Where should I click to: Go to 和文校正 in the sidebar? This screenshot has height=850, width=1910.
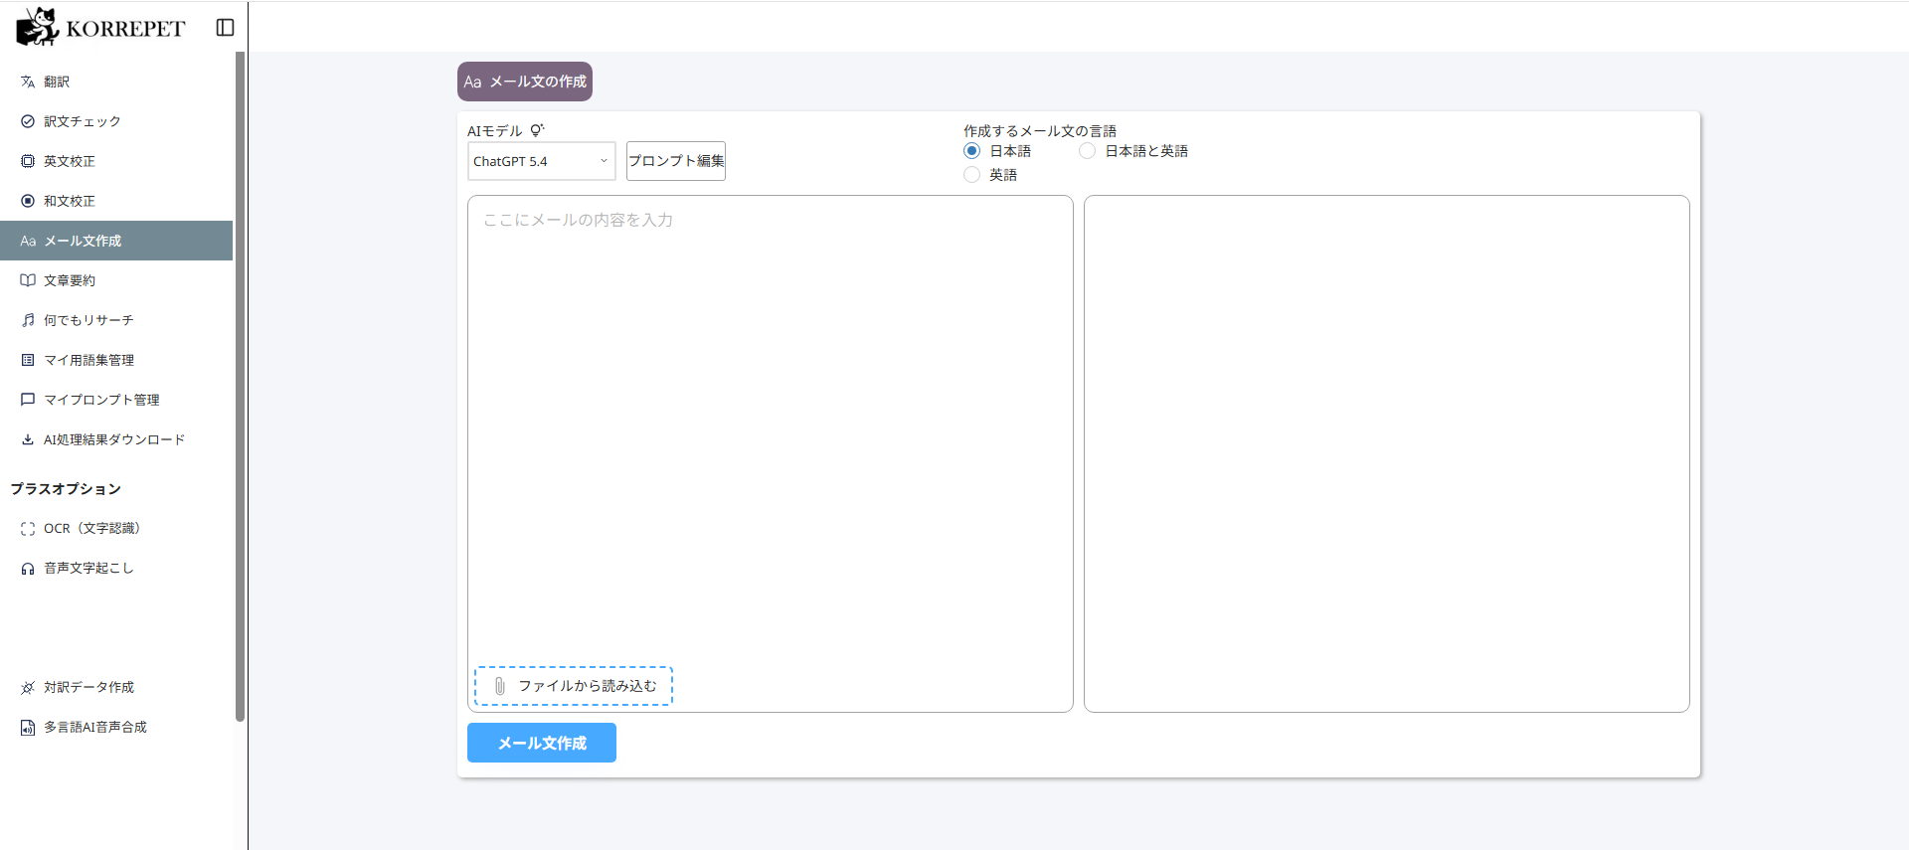(116, 201)
